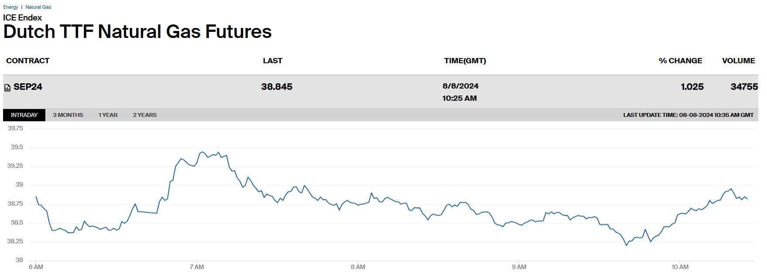
Task: Click the volume value 34755
Action: 744,87
